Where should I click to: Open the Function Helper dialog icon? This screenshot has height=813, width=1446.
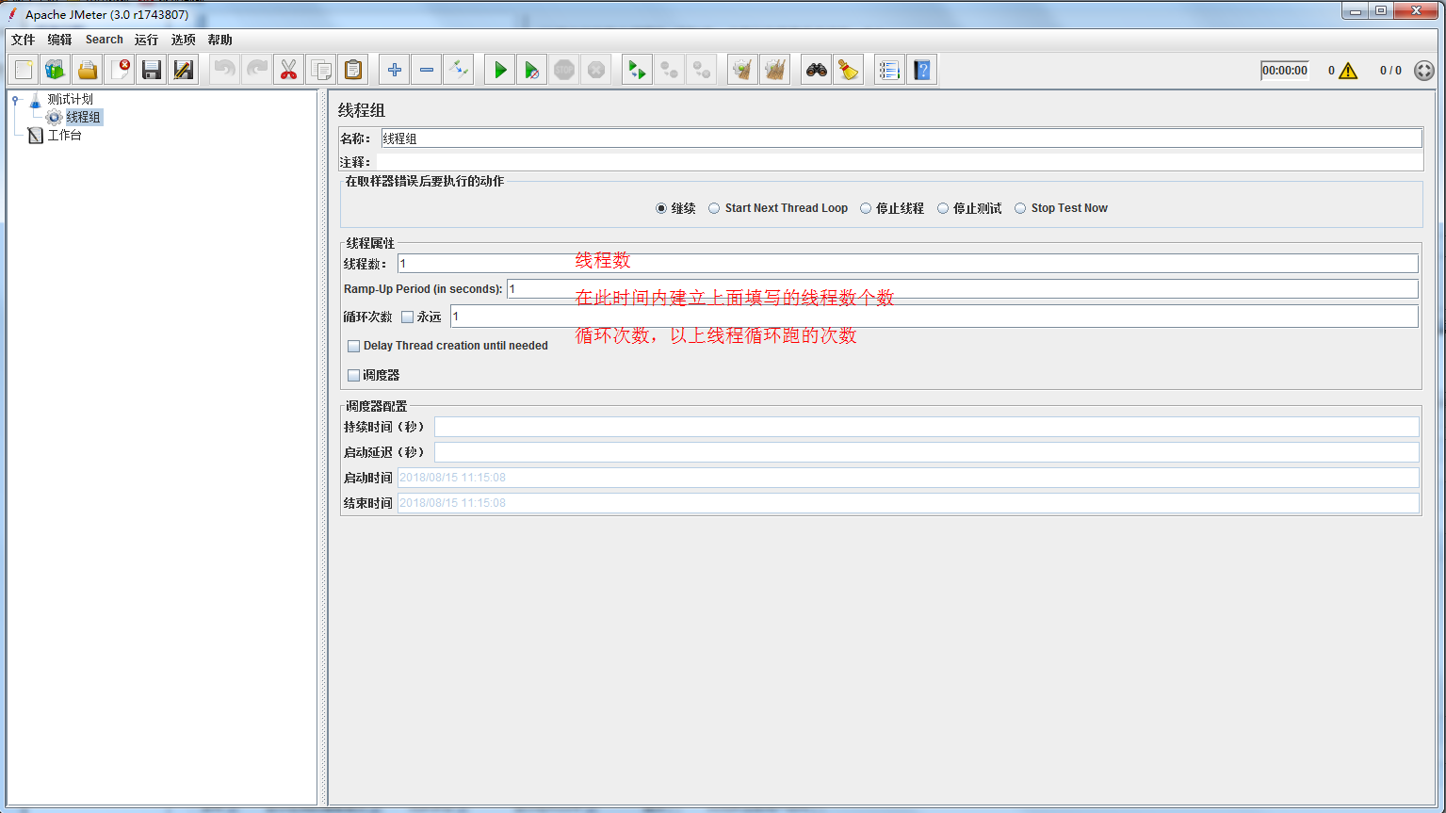click(x=890, y=70)
